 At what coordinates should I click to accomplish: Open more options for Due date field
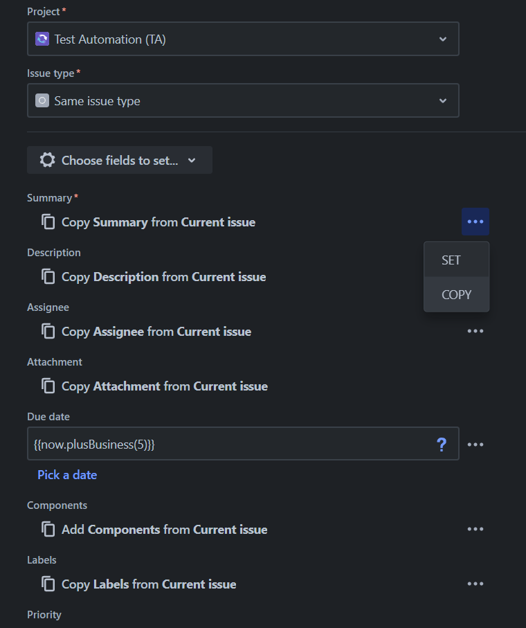click(x=475, y=445)
